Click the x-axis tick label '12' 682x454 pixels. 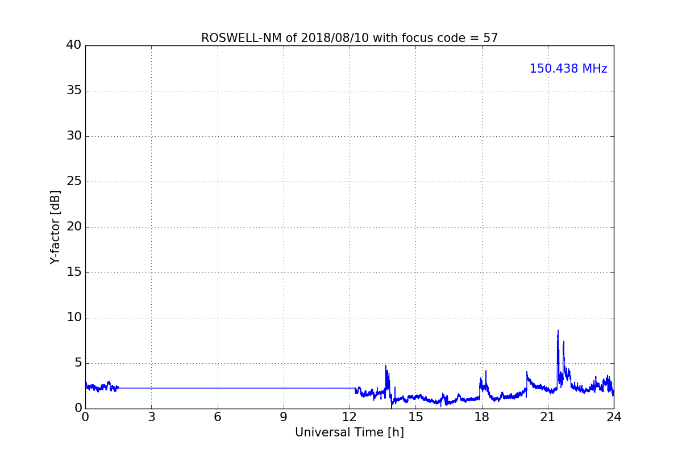pos(350,417)
